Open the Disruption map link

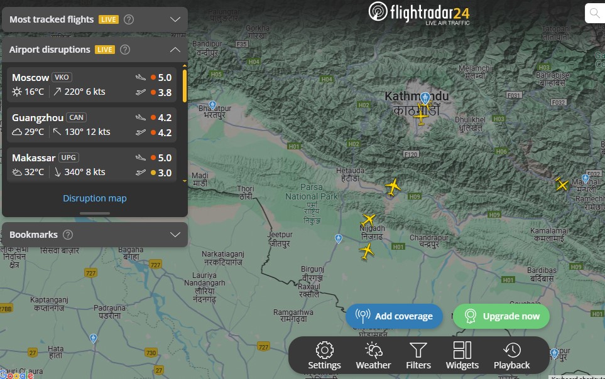[x=95, y=198]
